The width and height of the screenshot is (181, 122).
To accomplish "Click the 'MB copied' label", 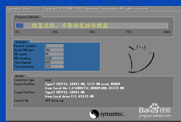I will point(20,54).
